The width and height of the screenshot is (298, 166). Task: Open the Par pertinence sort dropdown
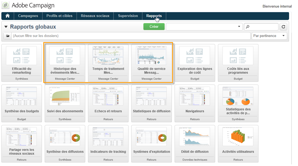tap(269, 36)
